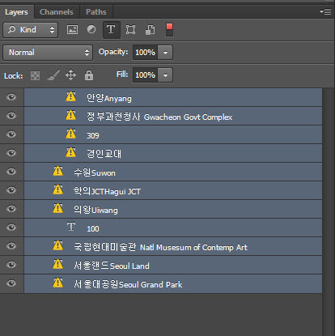335x336 pixels.
Task: Hide the 경인교대 layer
Action: pyautogui.click(x=11, y=153)
